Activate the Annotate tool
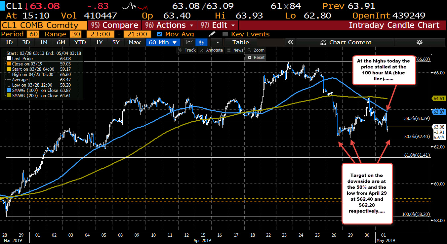Viewport: 447px width, 244px height. pos(211,50)
